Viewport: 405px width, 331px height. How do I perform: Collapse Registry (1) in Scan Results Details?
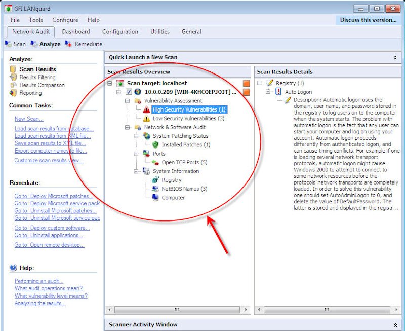point(259,83)
